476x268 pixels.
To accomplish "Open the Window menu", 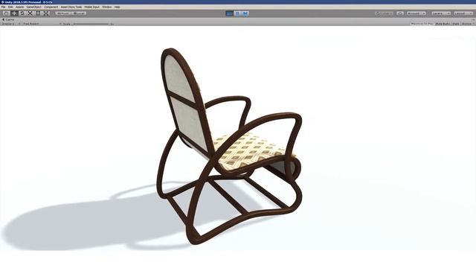I will (107, 7).
